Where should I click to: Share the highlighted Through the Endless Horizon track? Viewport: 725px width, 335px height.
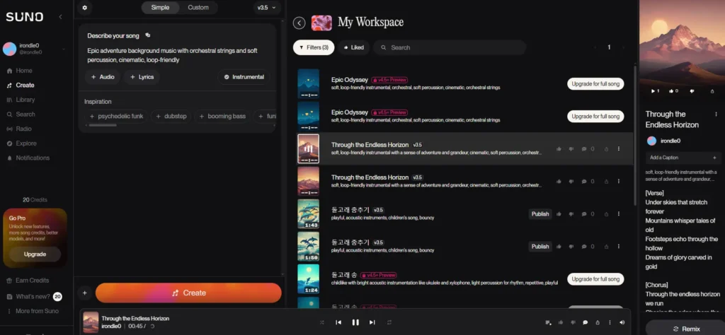(x=606, y=149)
